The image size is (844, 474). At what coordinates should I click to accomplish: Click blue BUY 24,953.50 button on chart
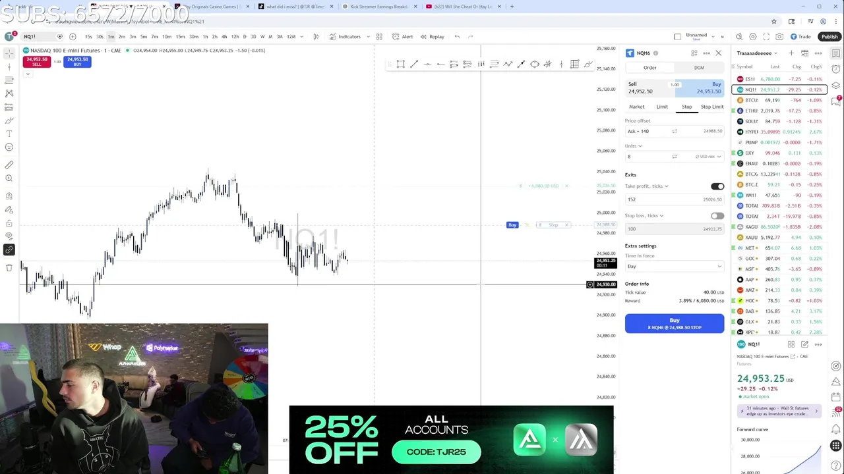77,62
